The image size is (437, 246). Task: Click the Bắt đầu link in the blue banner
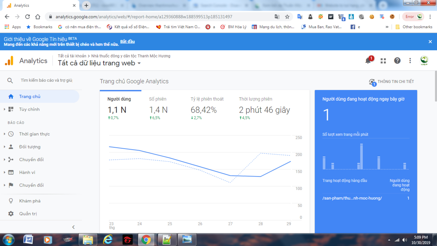(x=127, y=42)
